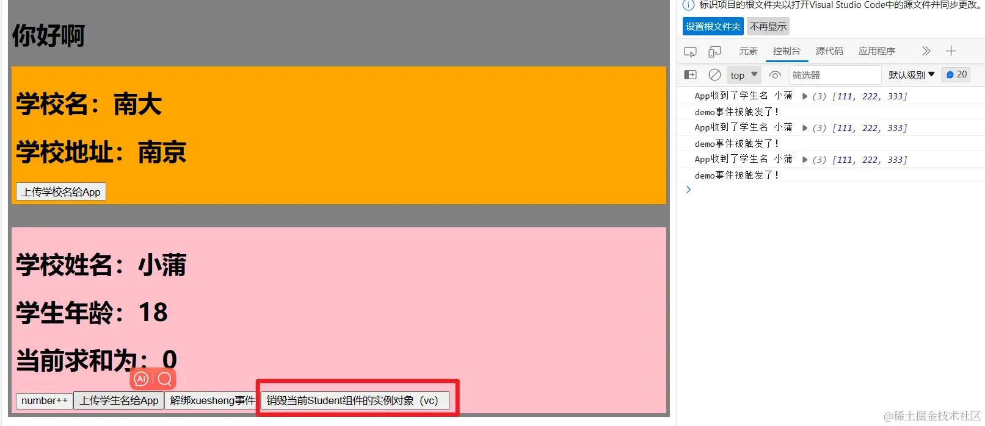Toggle the device emulation icon

coord(714,52)
